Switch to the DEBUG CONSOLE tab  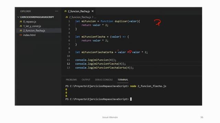[104, 80]
